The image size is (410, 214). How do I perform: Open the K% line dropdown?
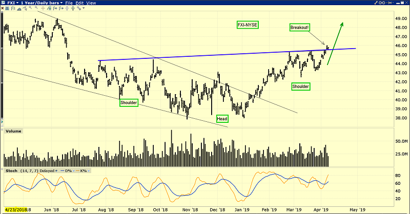(x=88, y=171)
